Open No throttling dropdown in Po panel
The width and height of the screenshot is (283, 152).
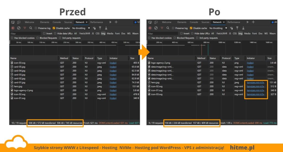(218, 28)
